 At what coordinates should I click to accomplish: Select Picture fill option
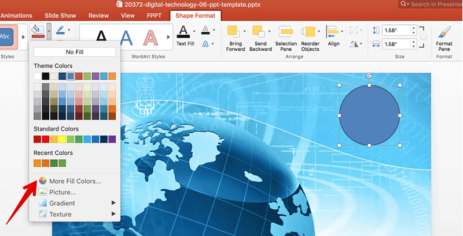click(x=62, y=192)
